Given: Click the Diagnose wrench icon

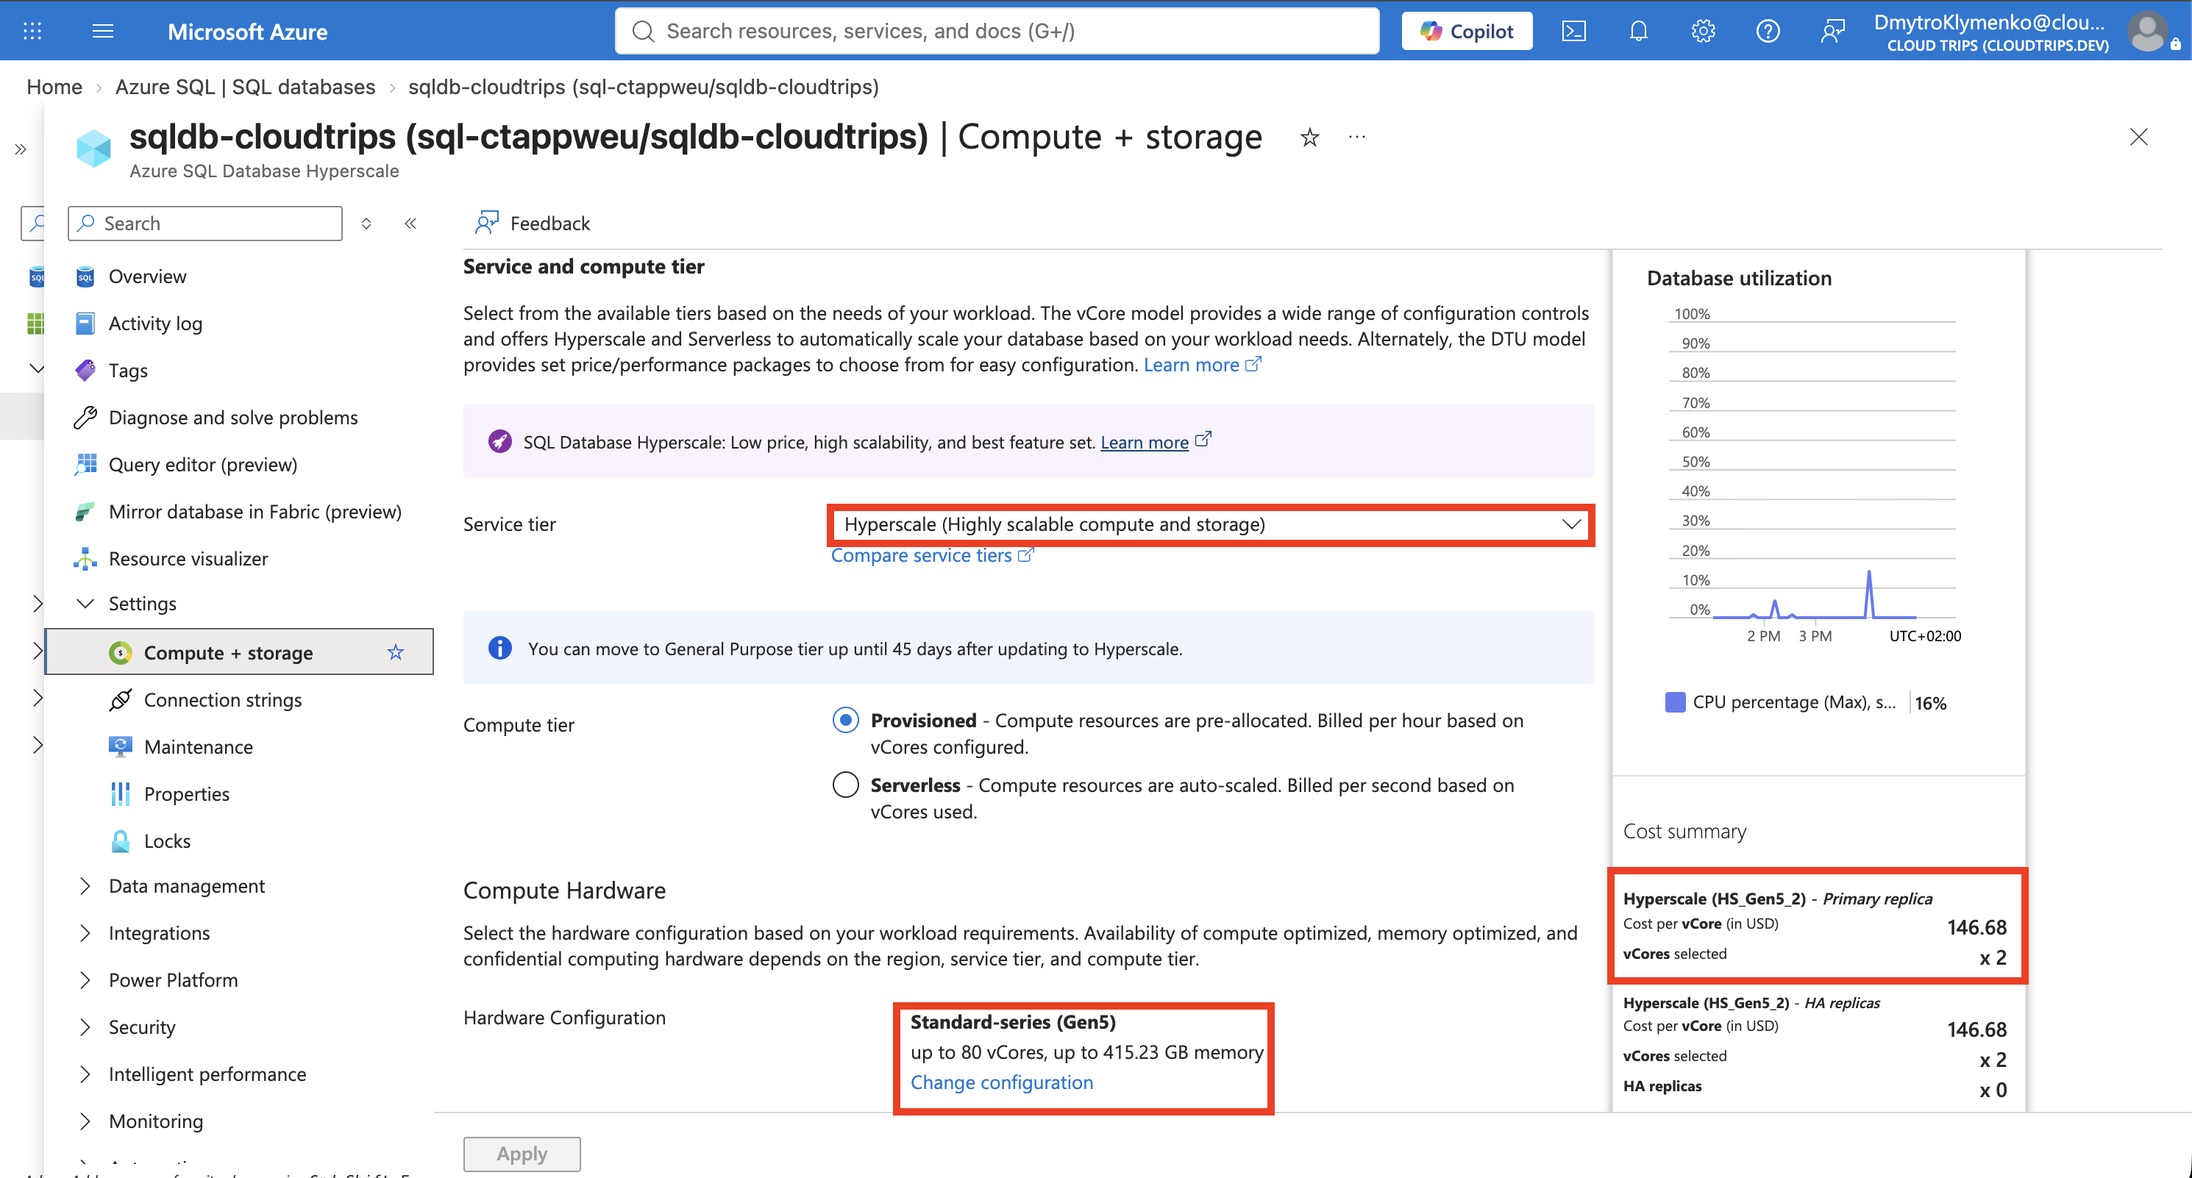Looking at the screenshot, I should (x=85, y=418).
